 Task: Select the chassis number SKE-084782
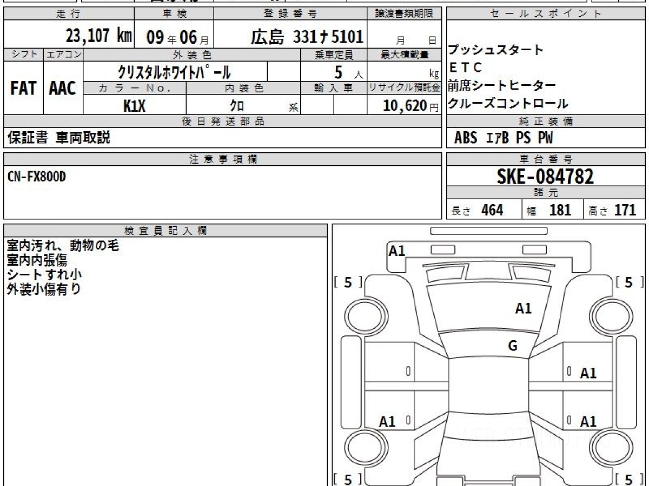(x=545, y=177)
